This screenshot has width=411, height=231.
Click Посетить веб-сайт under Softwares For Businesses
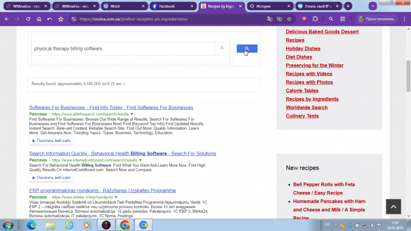pos(51,141)
